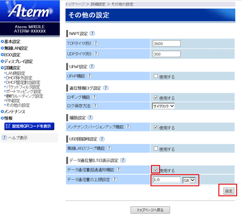Screen dimensions: 242x216
Task: Expand メンテナンス menu
Action: tap(13, 111)
